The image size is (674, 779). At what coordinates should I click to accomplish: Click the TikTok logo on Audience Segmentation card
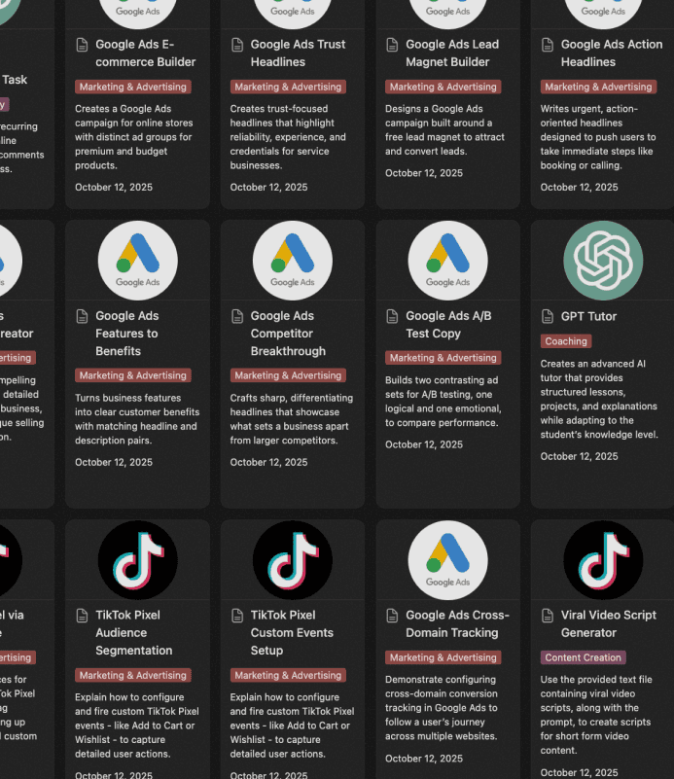click(137, 560)
